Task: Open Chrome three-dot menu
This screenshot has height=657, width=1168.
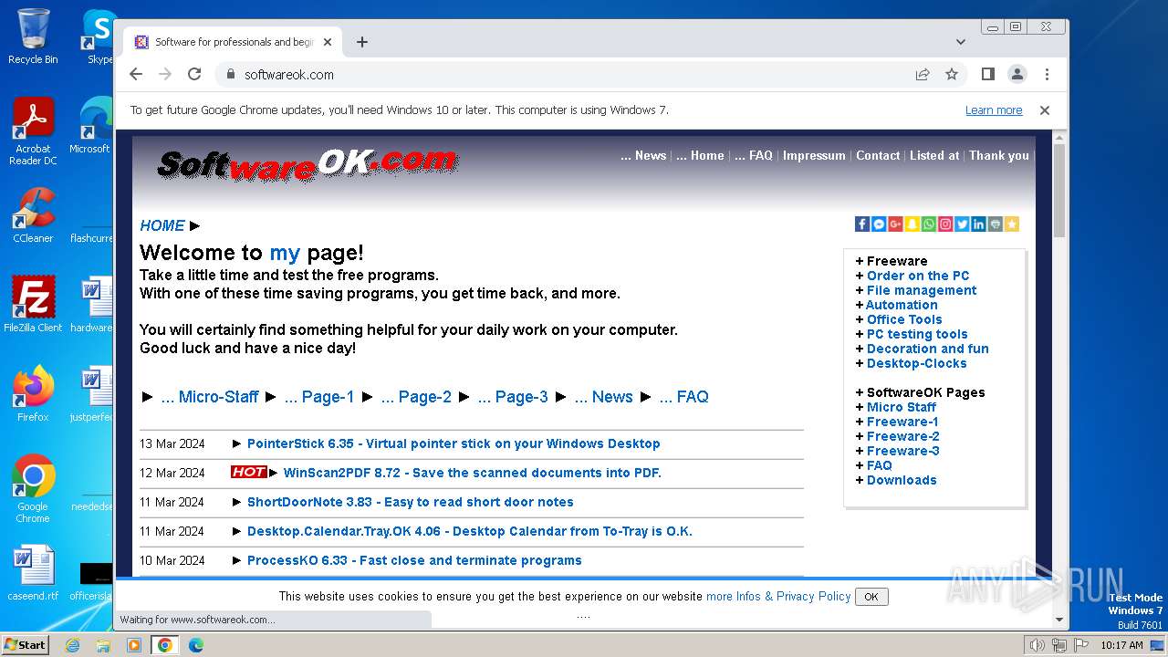Action: (1047, 74)
